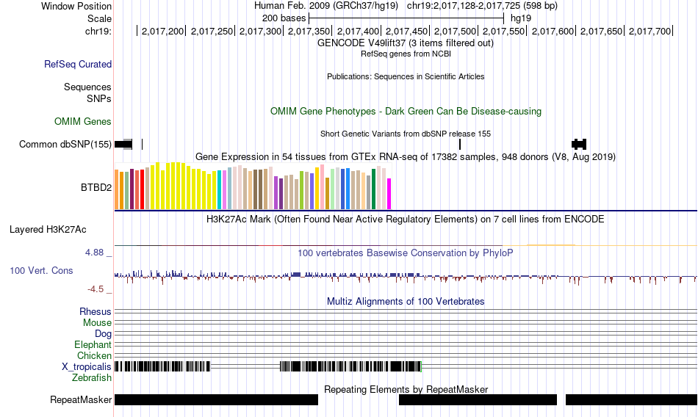Screen dimensions: 698x417
Task: Click the SNPs track label
Action: (99, 99)
